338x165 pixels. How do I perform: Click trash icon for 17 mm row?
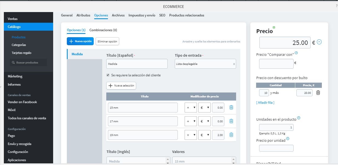coord(231,121)
